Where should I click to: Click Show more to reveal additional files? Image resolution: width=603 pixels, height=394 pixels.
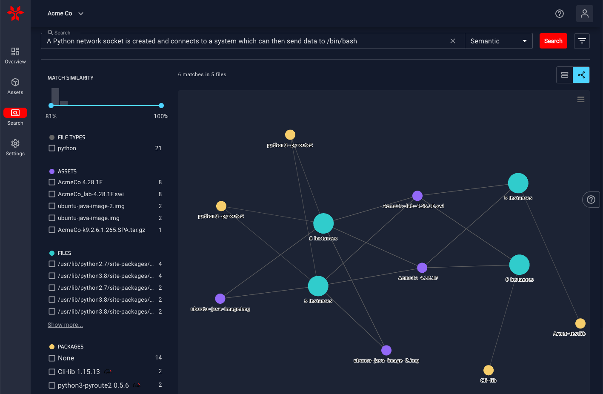(65, 324)
